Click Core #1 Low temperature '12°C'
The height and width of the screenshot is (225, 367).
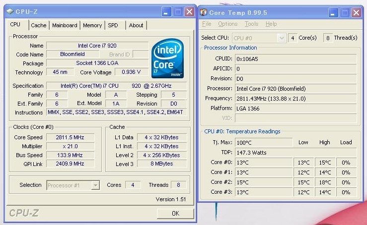point(303,172)
